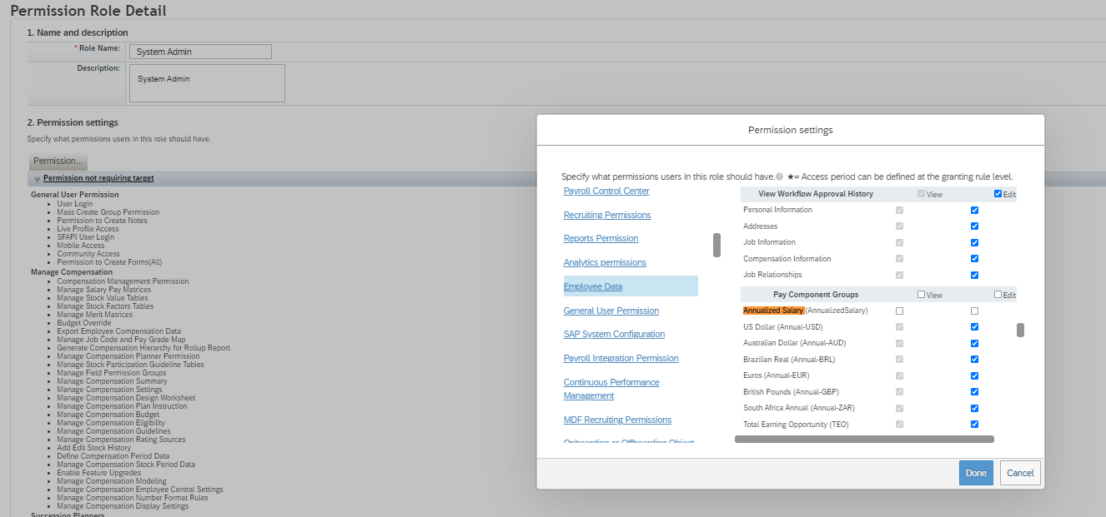
Task: Click 'Live Profile Access' list item
Action: (x=88, y=229)
